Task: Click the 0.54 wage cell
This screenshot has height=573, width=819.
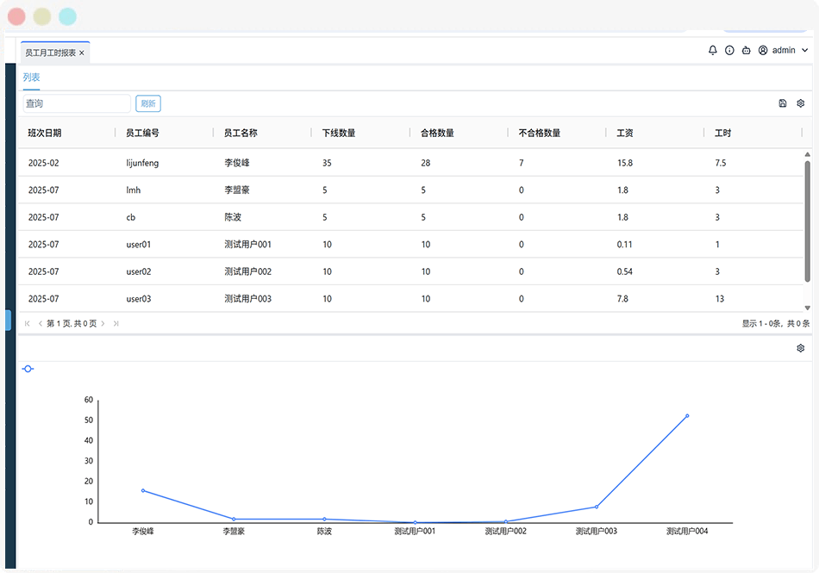Action: pyautogui.click(x=625, y=271)
